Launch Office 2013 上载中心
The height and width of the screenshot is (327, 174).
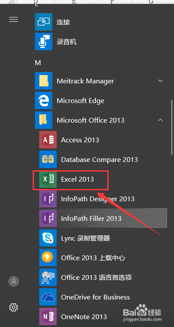(x=101, y=258)
